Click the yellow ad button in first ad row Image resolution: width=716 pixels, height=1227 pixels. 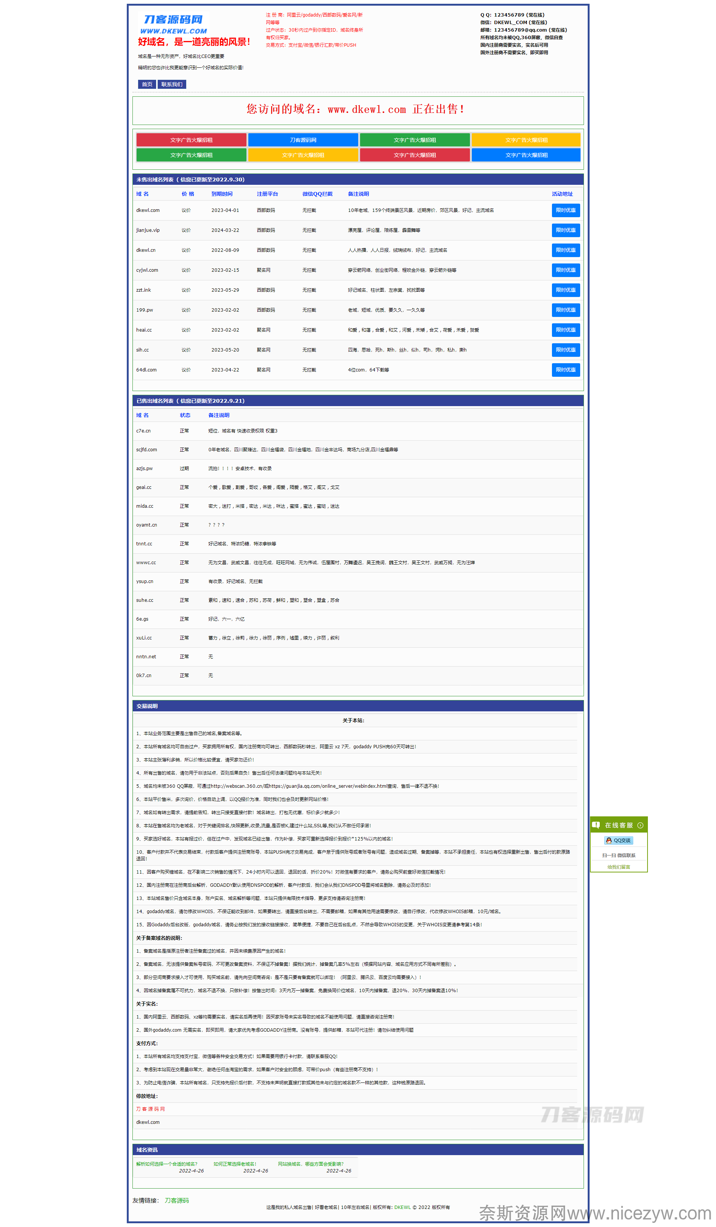526,140
